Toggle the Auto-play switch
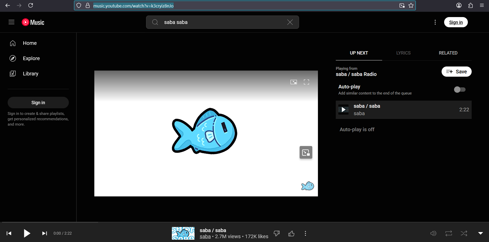 [x=460, y=89]
